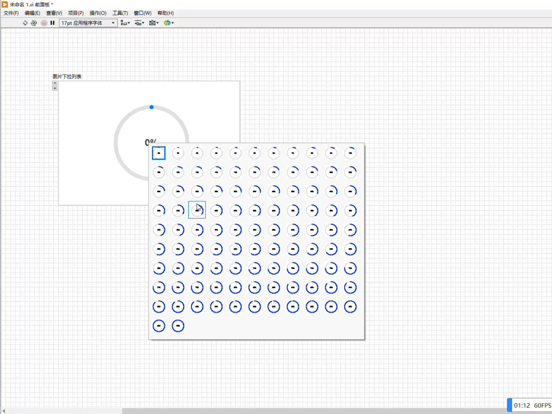Viewport: 552px width, 414px height.
Task: Open the Distribute Objects tool menu
Action: [139, 23]
